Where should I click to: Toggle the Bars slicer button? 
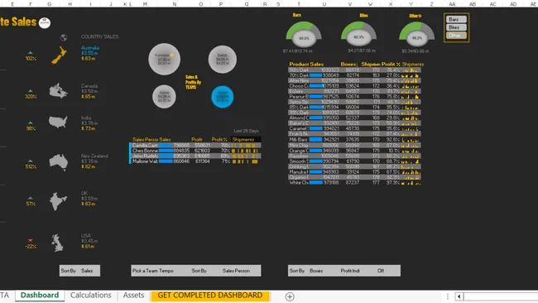[456, 20]
